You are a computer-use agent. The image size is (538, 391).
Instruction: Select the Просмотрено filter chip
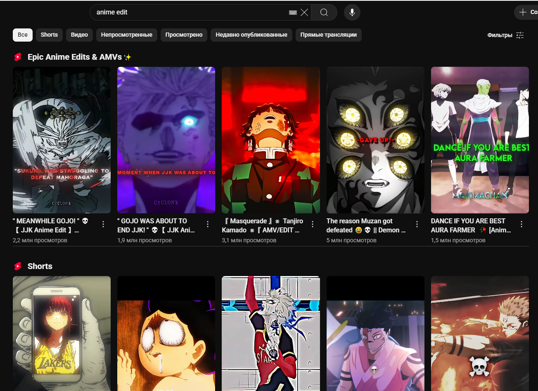point(184,35)
